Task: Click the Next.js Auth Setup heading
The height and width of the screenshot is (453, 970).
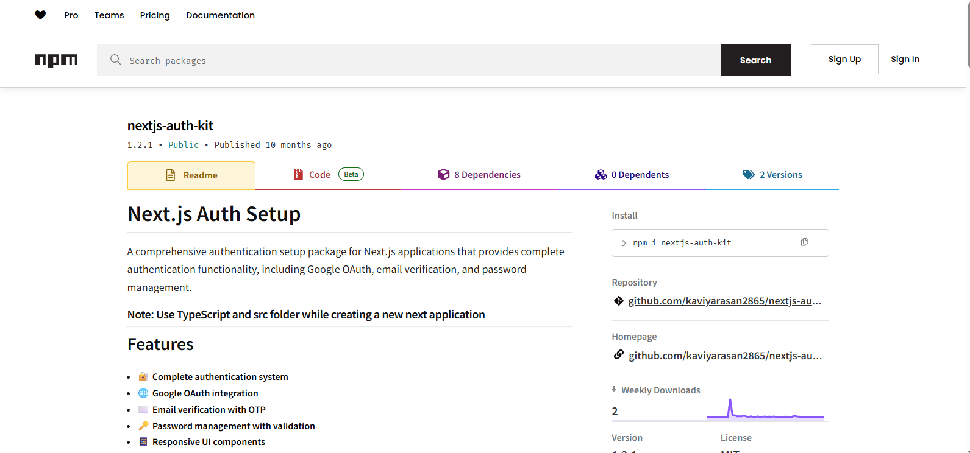Action: click(x=214, y=214)
